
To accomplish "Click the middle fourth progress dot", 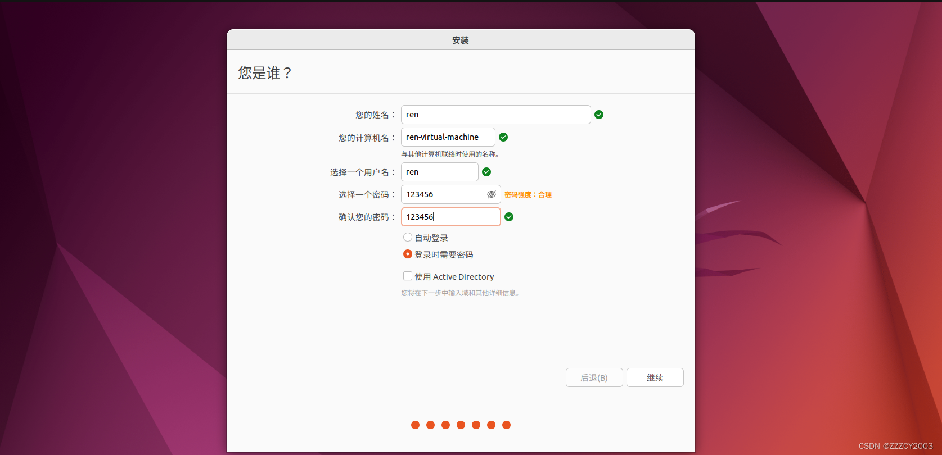I will pos(461,425).
